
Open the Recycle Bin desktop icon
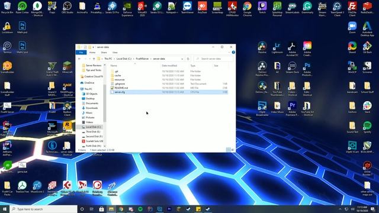pyautogui.click(x=7, y=7)
